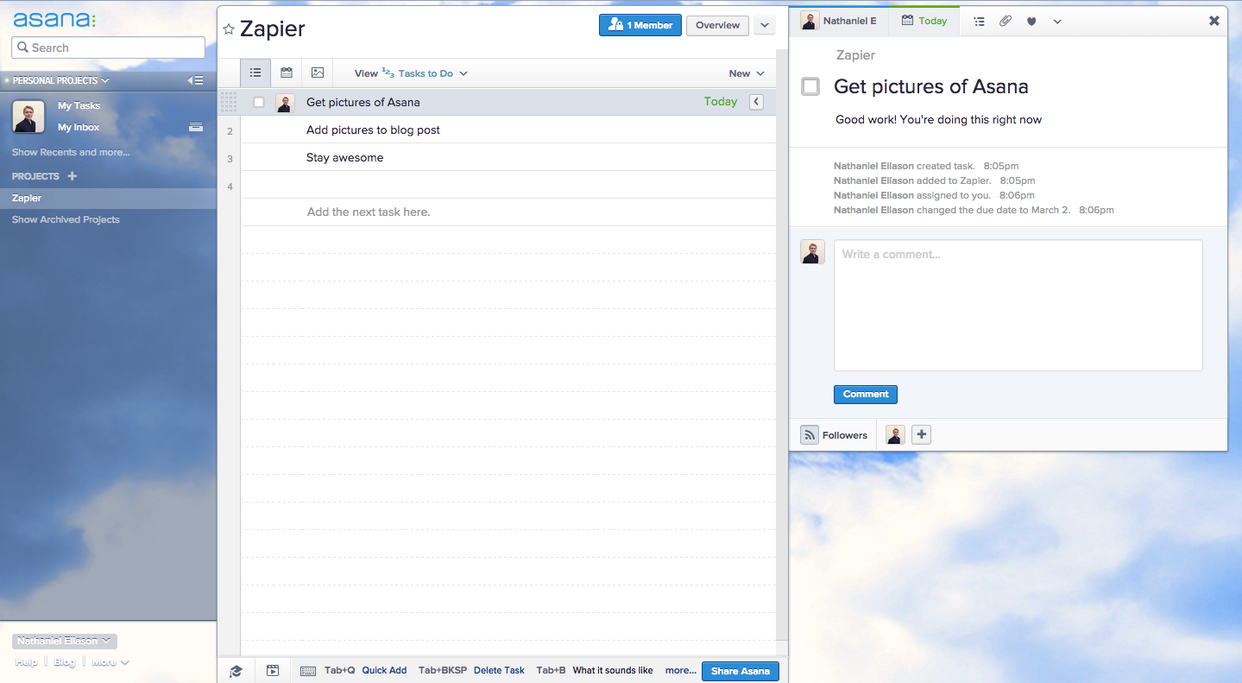Screen dimensions: 1242x683
Task: Open Nathaniel Eliason account menu
Action: tap(65, 642)
